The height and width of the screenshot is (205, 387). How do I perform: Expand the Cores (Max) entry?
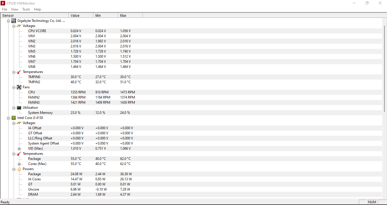[19, 164]
